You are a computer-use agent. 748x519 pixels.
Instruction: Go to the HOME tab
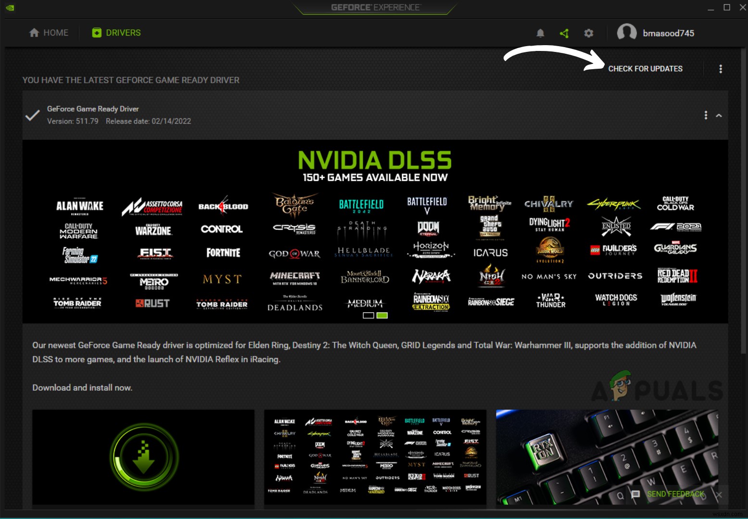pyautogui.click(x=49, y=33)
